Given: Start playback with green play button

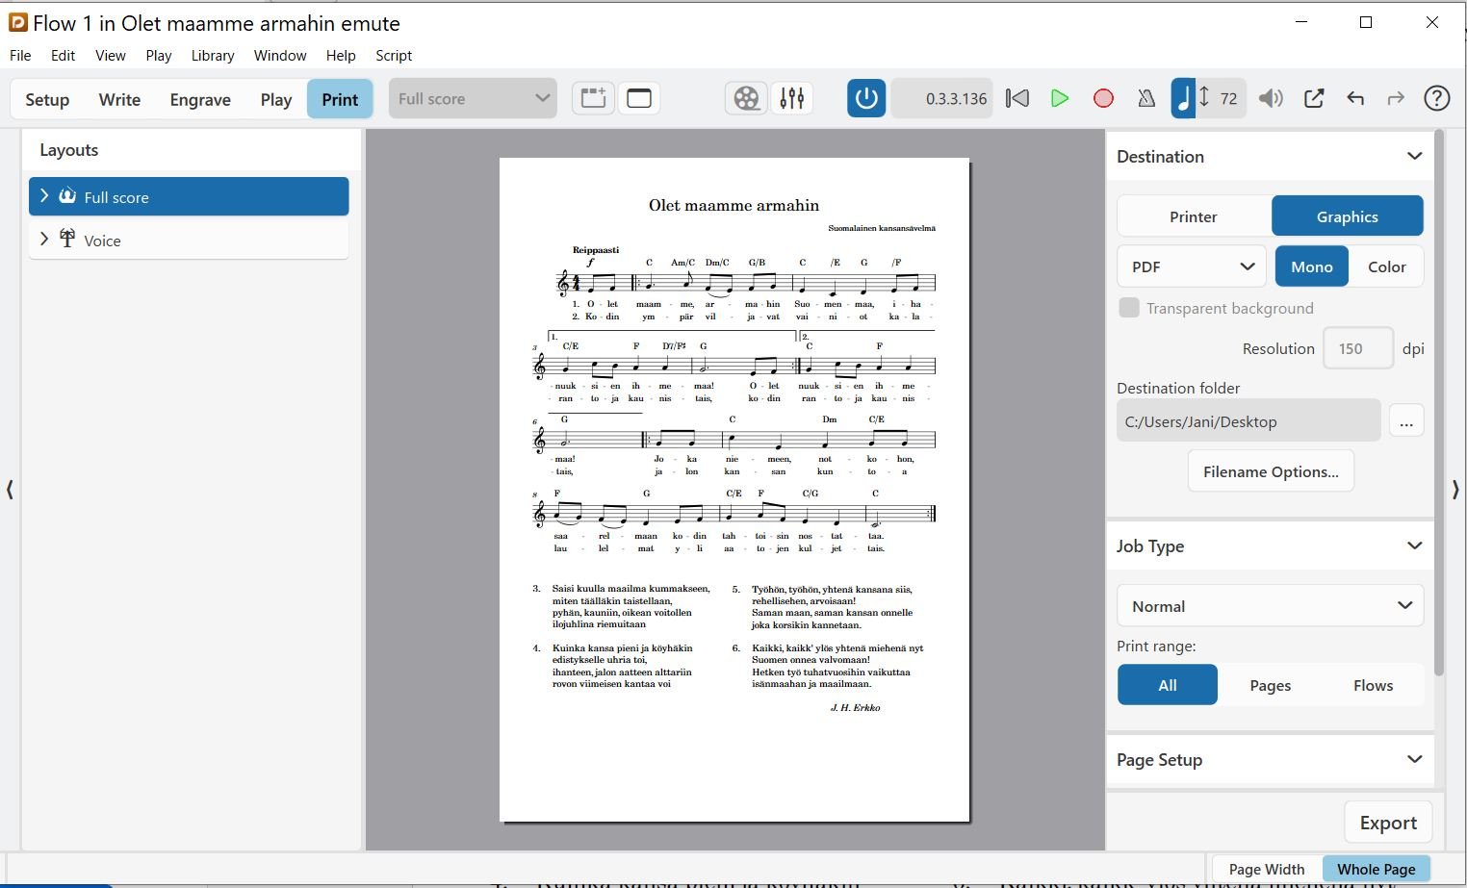Looking at the screenshot, I should [1060, 98].
